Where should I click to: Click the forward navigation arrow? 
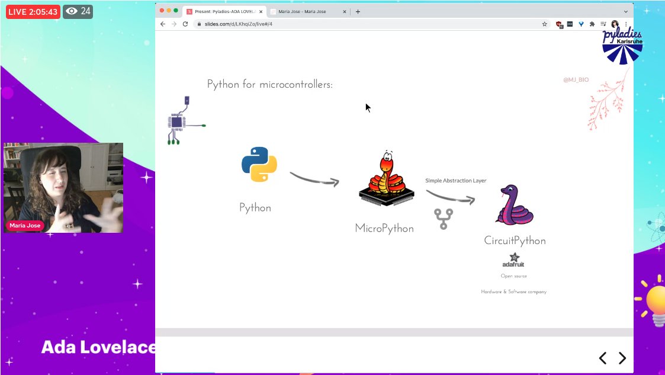pos(172,24)
